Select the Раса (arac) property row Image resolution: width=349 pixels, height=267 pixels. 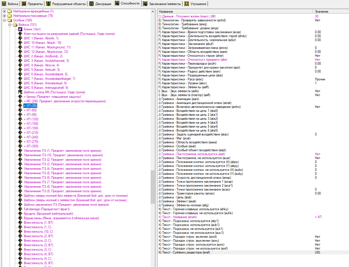[253, 79]
